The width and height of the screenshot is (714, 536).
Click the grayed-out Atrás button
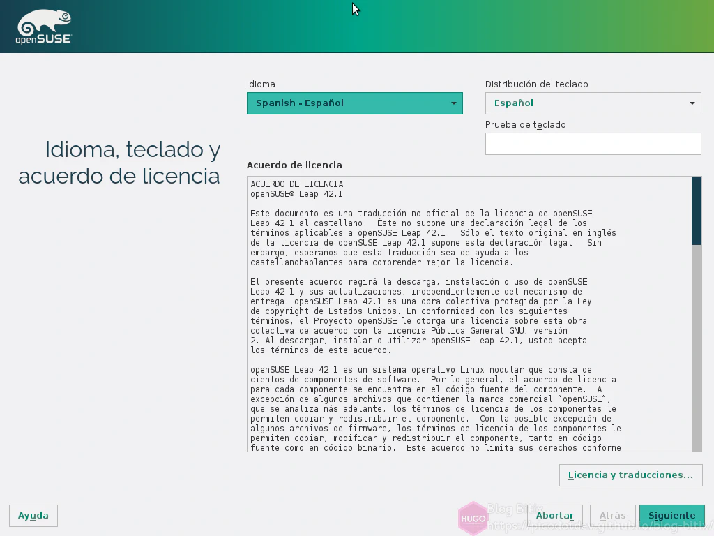click(x=612, y=516)
